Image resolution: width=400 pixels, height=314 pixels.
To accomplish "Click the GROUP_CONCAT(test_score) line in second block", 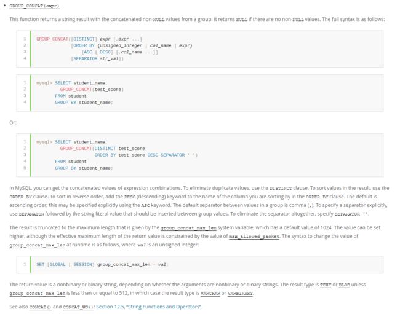I will tap(92, 89).
